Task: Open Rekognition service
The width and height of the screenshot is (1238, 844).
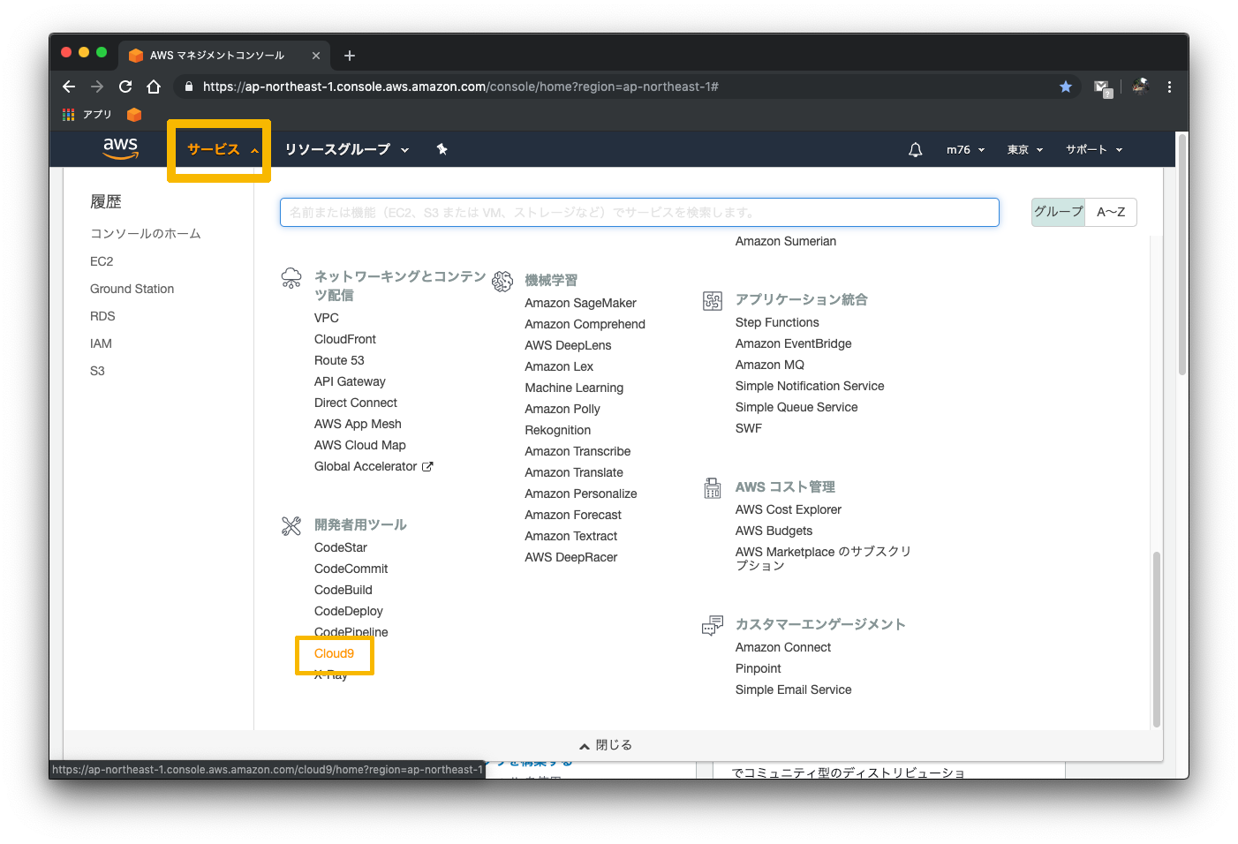Action: (558, 430)
